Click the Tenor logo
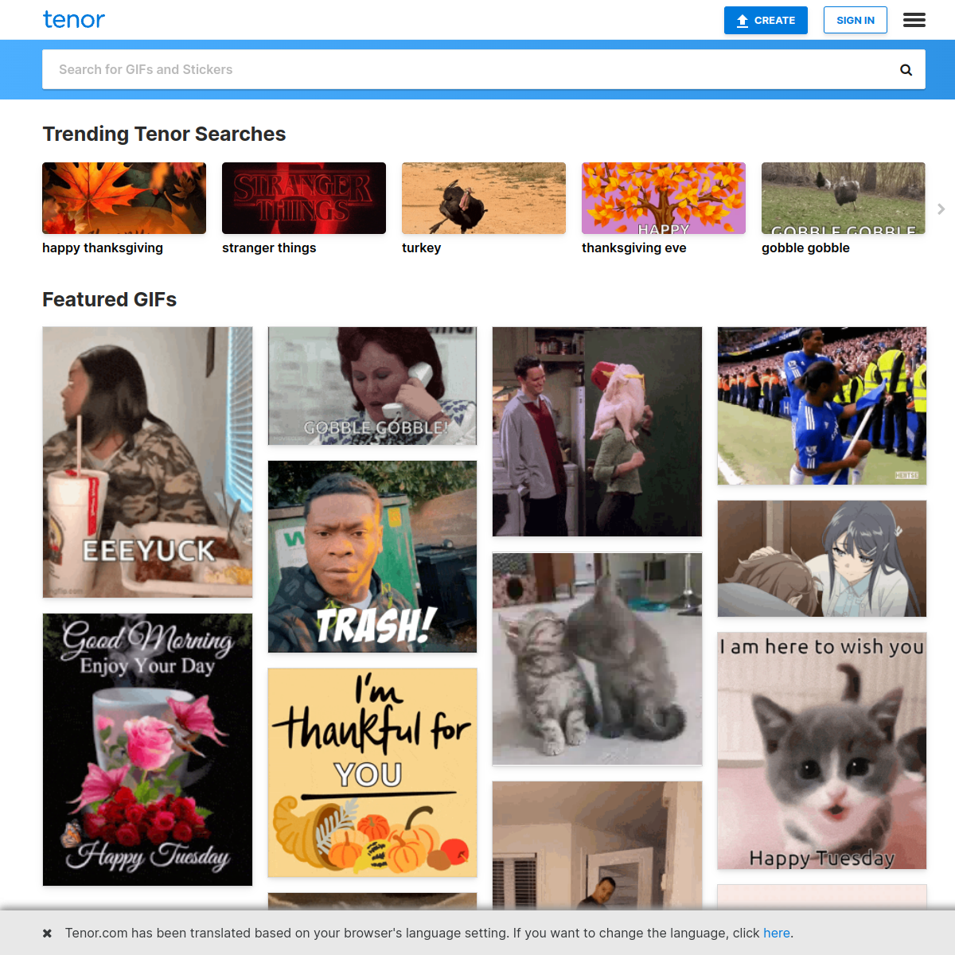This screenshot has width=955, height=955. 74,20
